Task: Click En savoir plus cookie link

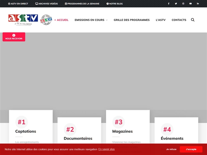Action: point(106,149)
